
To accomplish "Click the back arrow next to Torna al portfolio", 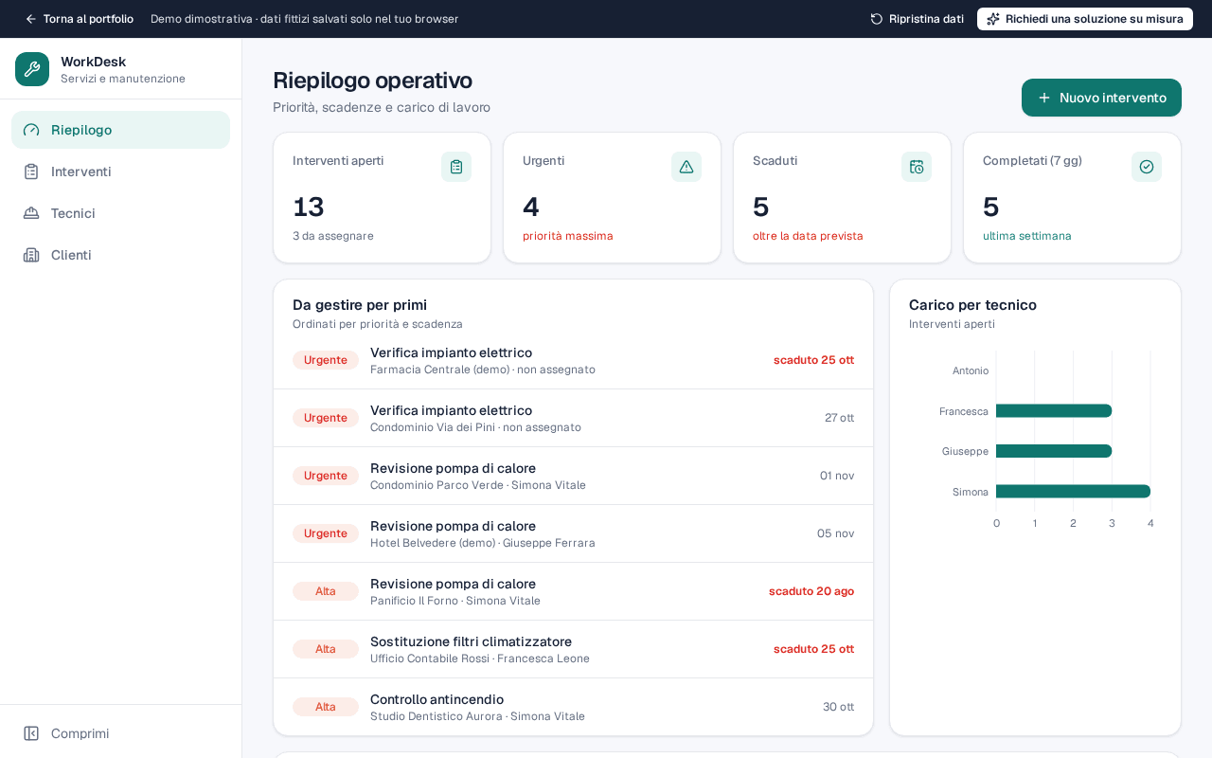I will pyautogui.click(x=31, y=19).
